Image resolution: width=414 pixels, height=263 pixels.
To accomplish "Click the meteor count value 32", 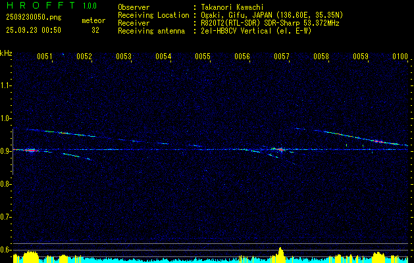I will (x=95, y=30).
